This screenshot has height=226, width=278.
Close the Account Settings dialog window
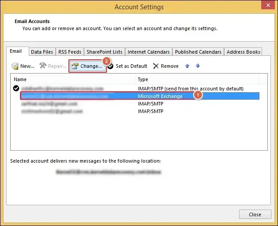255,214
